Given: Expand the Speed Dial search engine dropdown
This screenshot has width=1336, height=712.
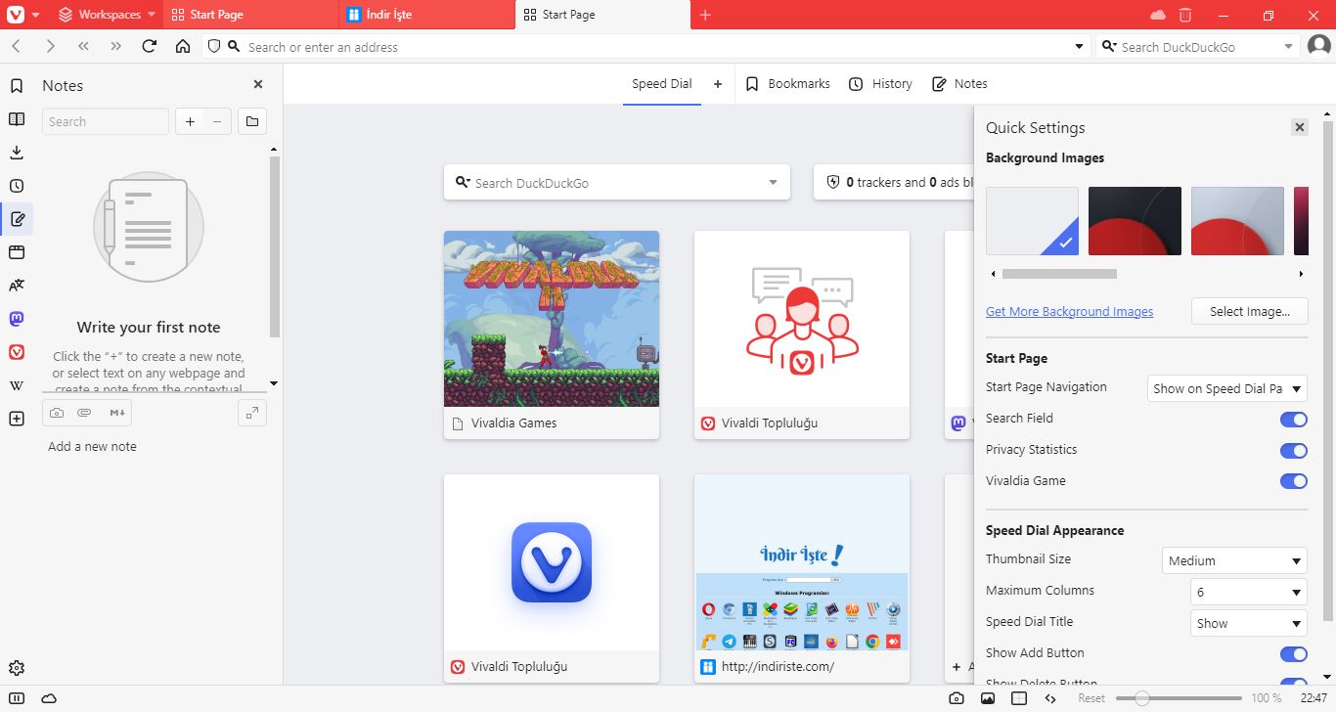Looking at the screenshot, I should 773,183.
